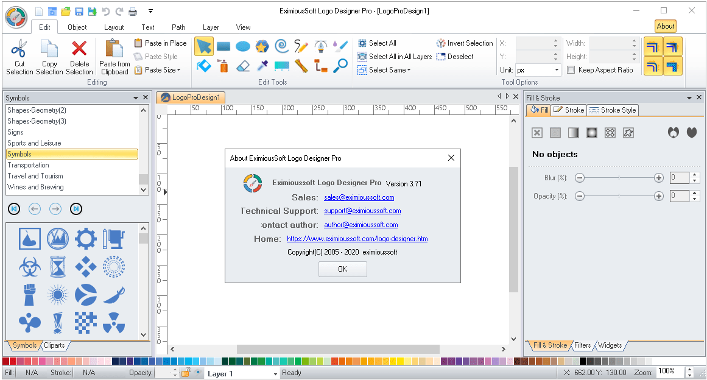Choose the flat color fill icon

pos(555,133)
